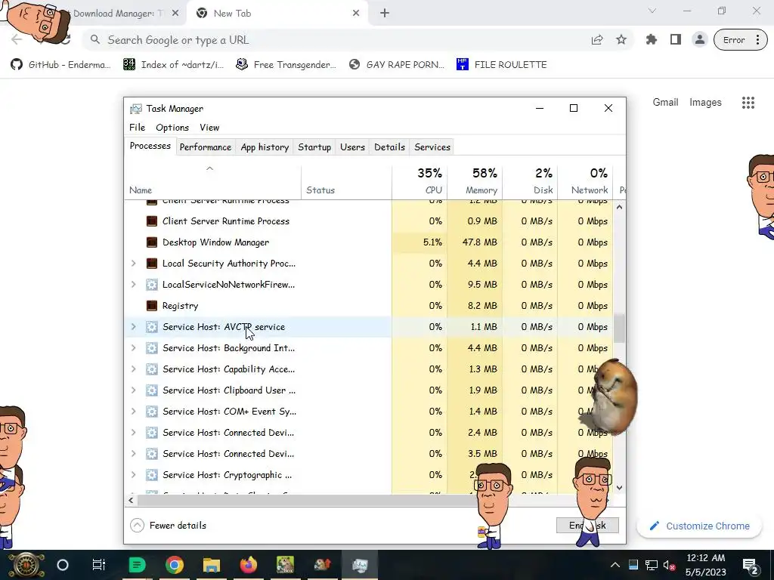Click the muted volume tray icon
The height and width of the screenshot is (580, 774).
pos(670,565)
